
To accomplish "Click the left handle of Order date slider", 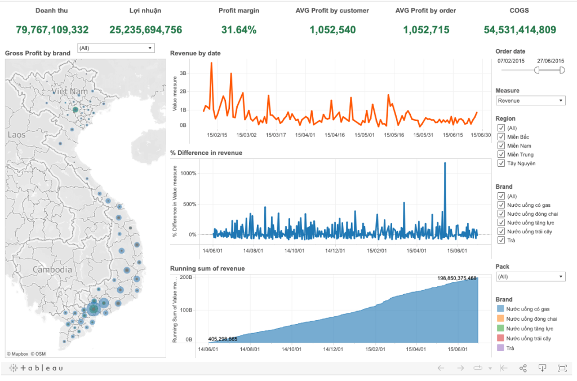I will (537, 70).
